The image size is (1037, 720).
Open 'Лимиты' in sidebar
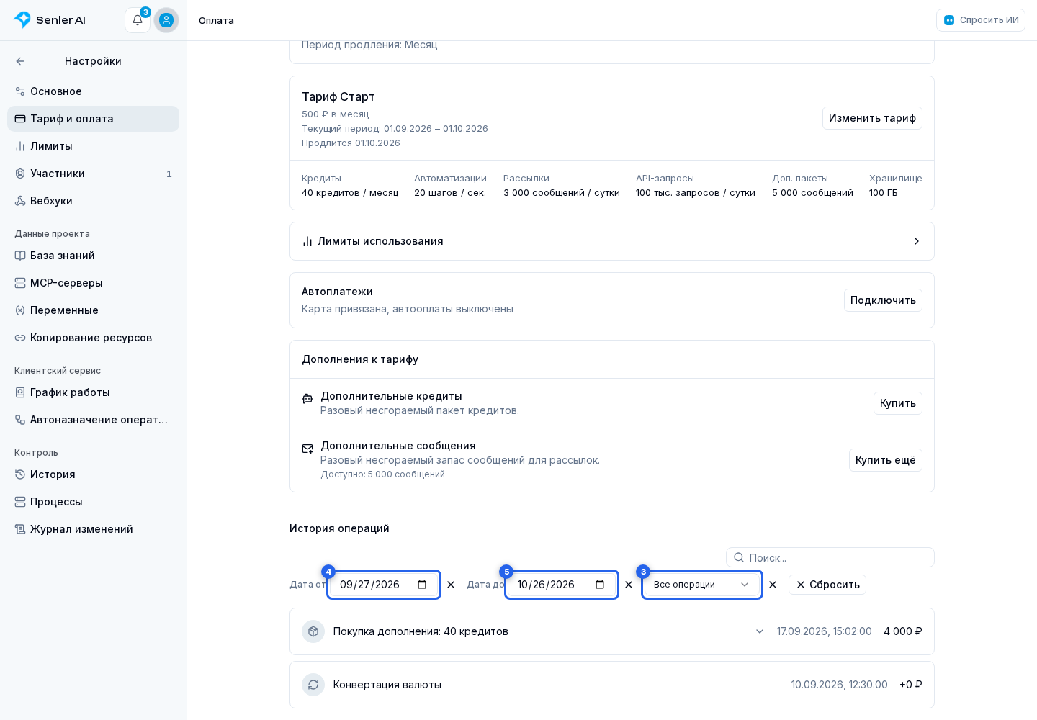click(x=93, y=146)
